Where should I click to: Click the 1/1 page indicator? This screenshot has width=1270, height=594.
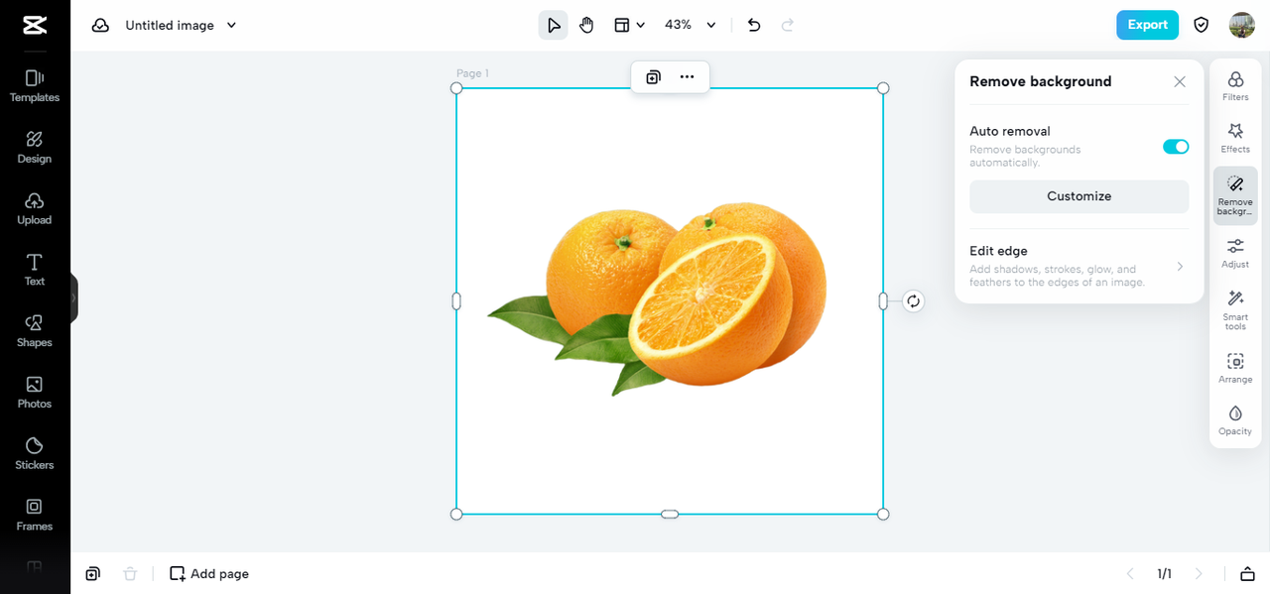coord(1164,573)
